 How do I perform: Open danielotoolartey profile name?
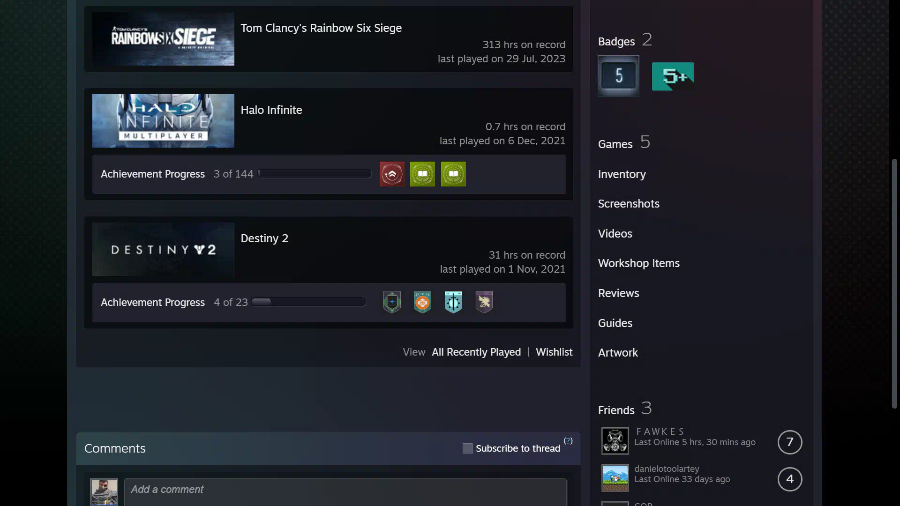click(667, 469)
